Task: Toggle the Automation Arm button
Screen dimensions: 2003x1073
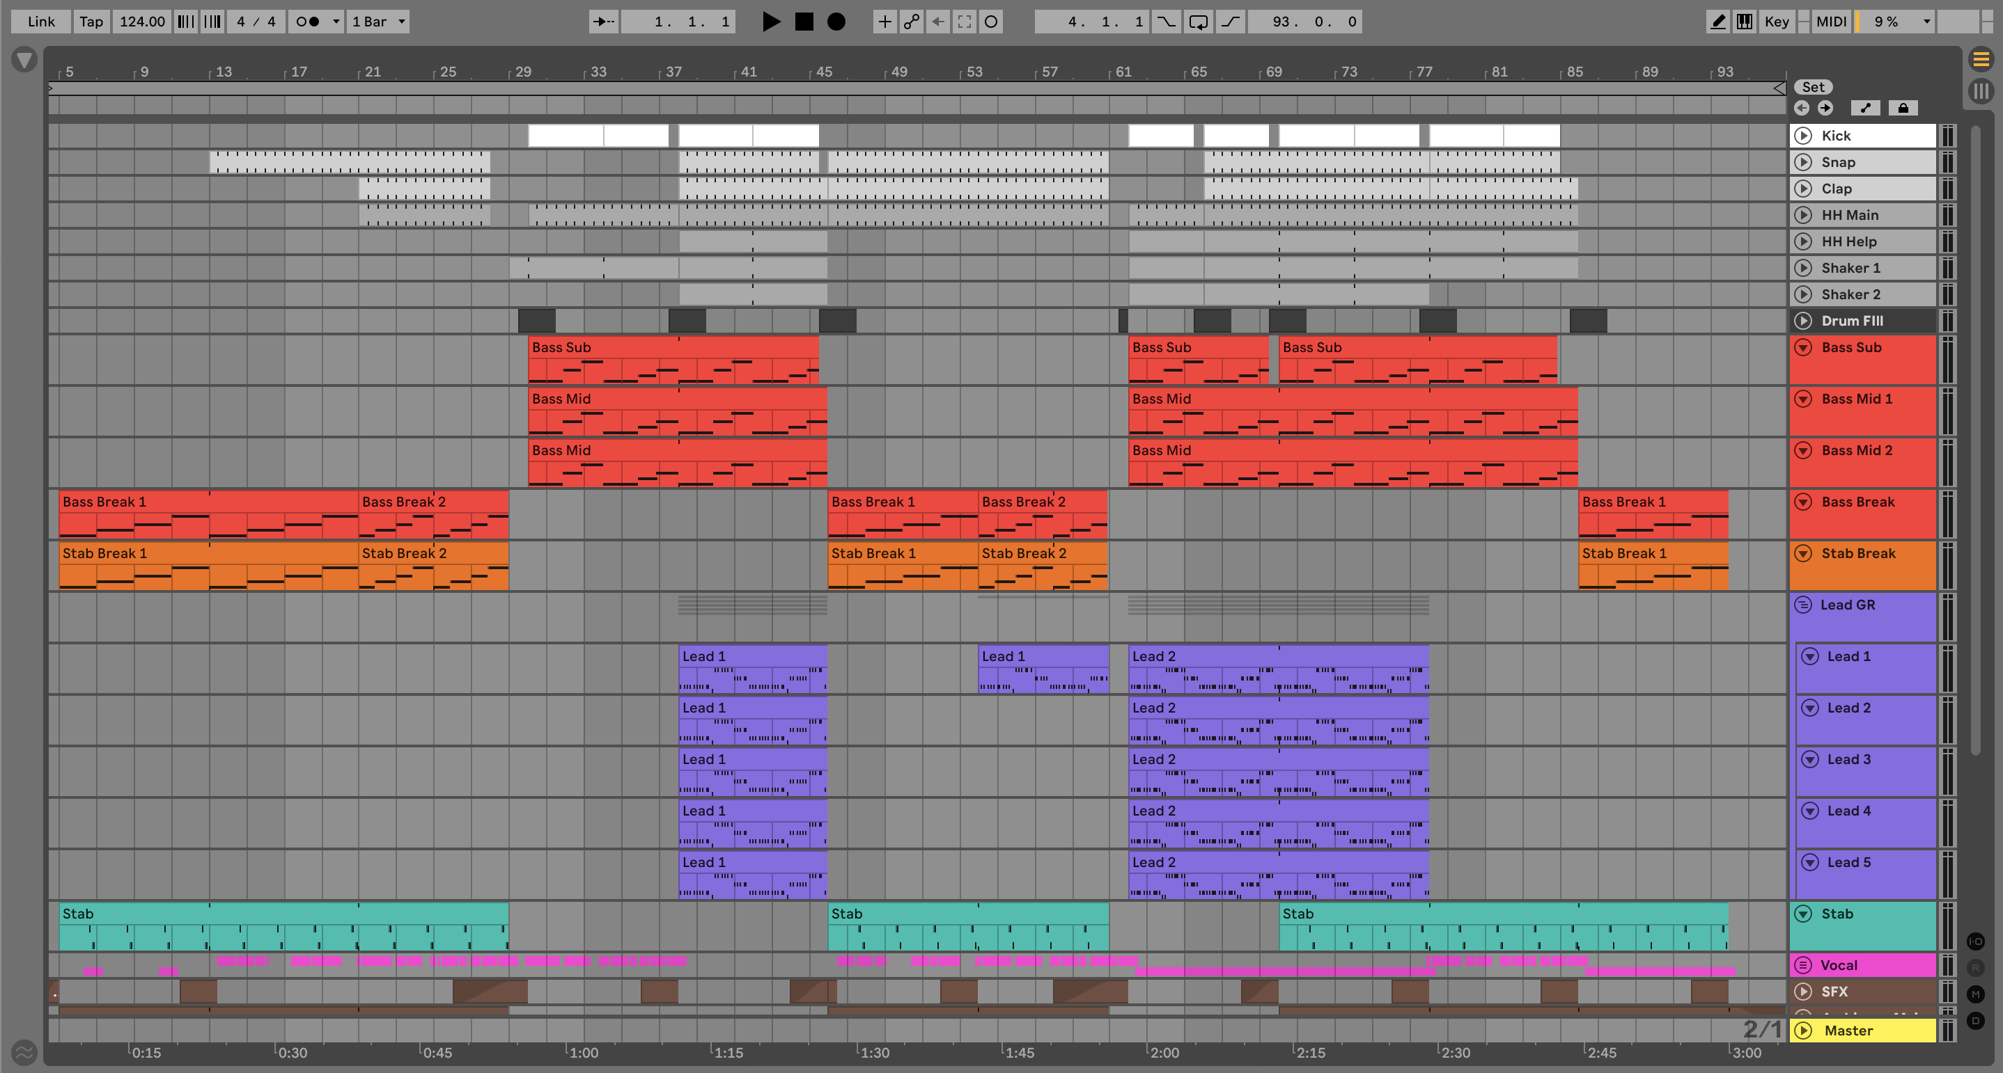Action: click(x=911, y=22)
